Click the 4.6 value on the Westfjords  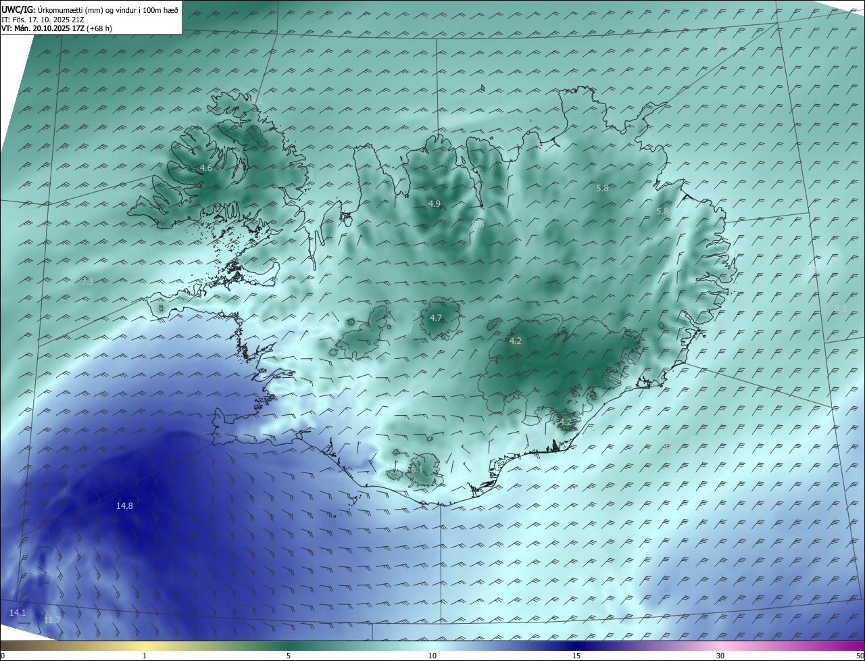[206, 168]
